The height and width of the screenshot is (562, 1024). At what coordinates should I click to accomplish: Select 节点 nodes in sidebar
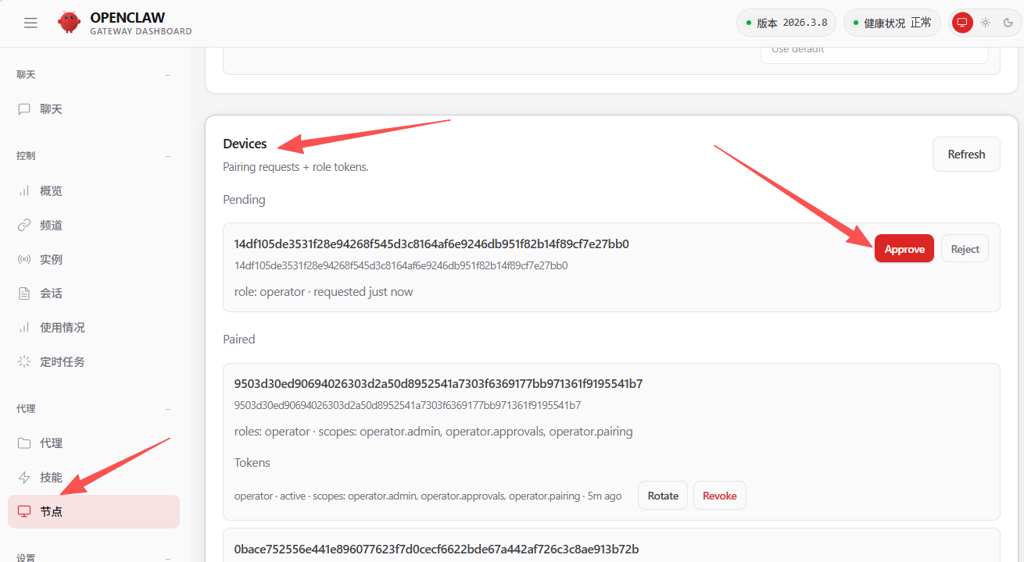[x=51, y=512]
